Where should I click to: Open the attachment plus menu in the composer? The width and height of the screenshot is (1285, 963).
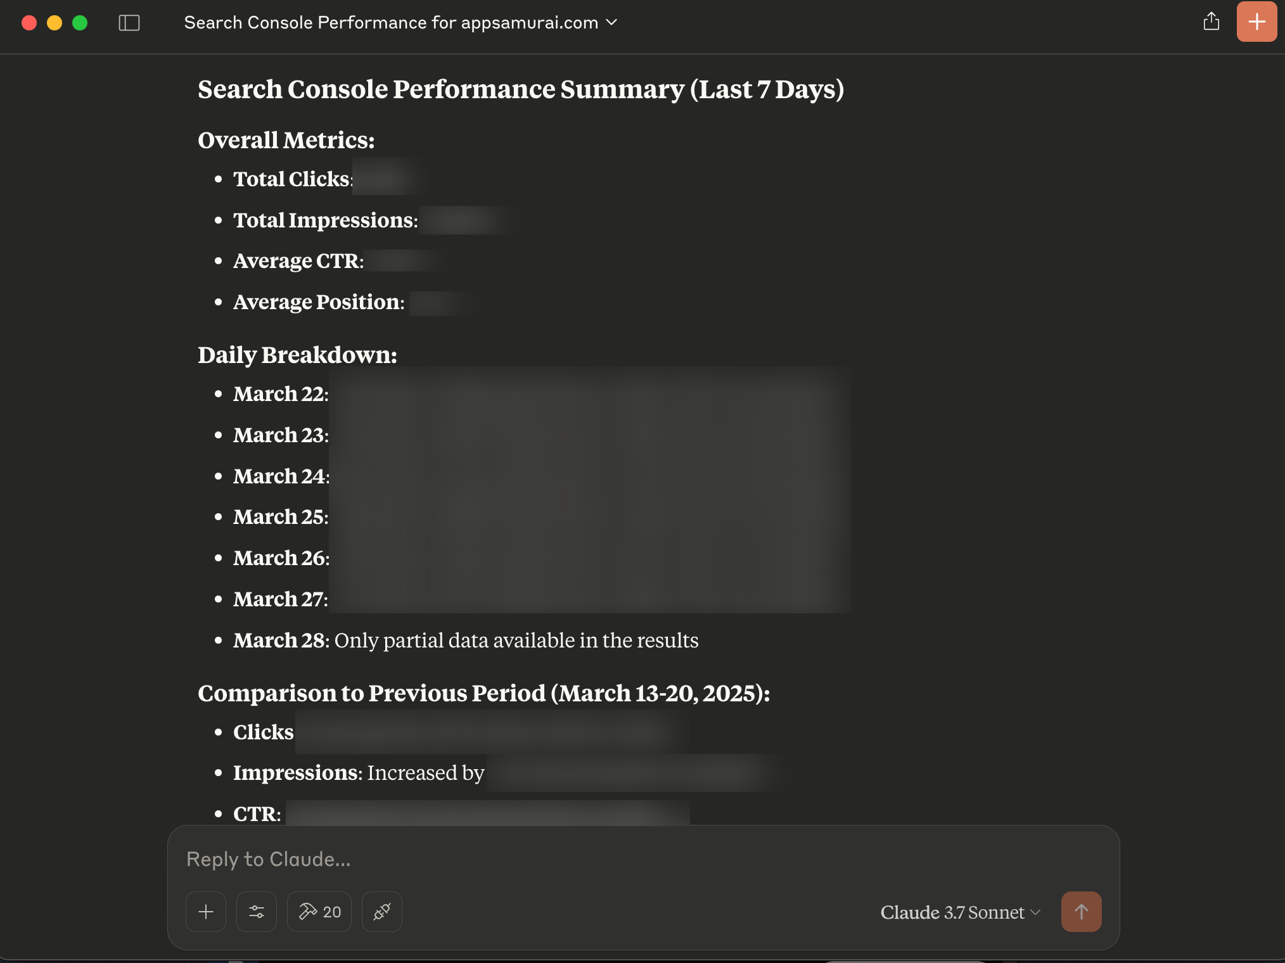206,912
